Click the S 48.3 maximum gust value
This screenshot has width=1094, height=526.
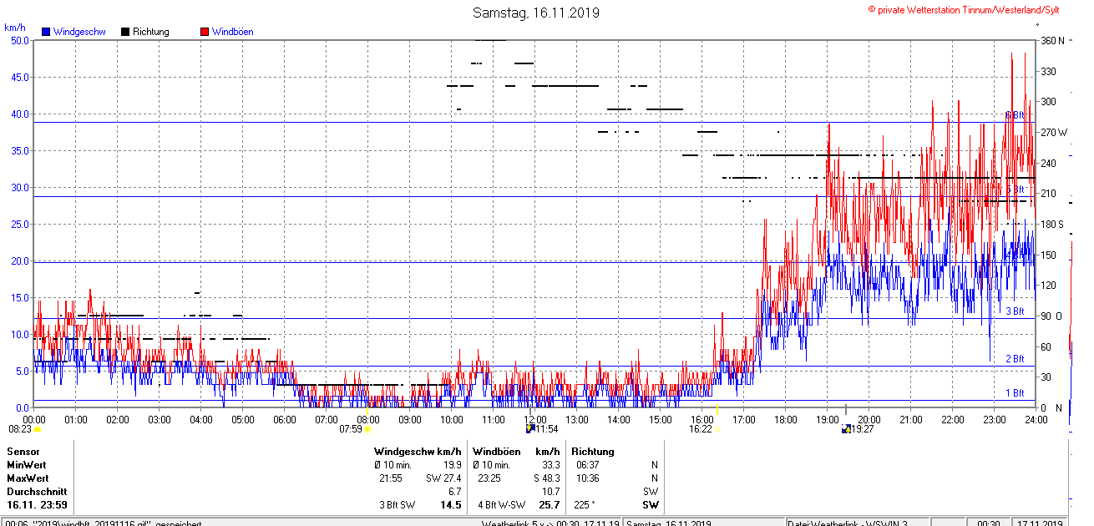pyautogui.click(x=546, y=478)
